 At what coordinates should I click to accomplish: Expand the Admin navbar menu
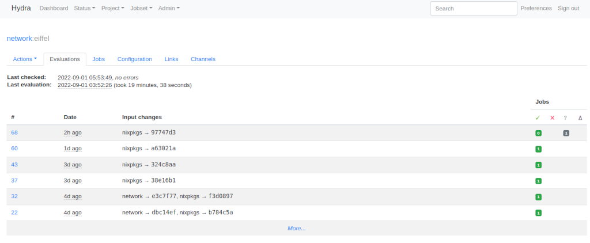pyautogui.click(x=169, y=8)
